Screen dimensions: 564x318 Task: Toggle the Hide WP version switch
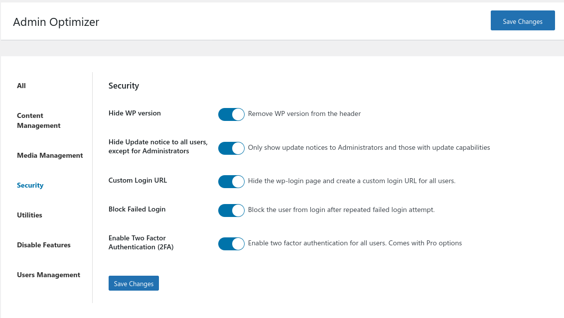[x=231, y=114]
